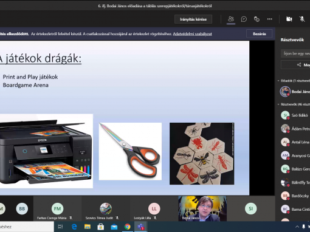Click the share invite (Meg...) button
This screenshot has height=232, width=310.
[x=295, y=65]
